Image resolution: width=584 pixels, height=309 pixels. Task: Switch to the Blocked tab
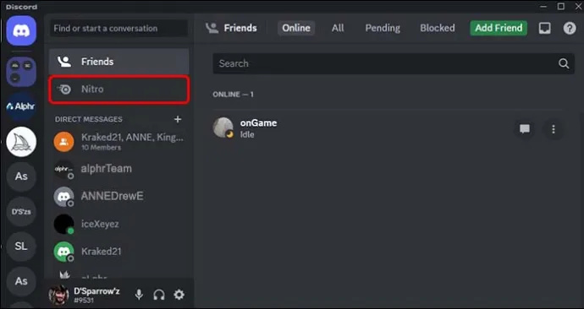click(438, 28)
